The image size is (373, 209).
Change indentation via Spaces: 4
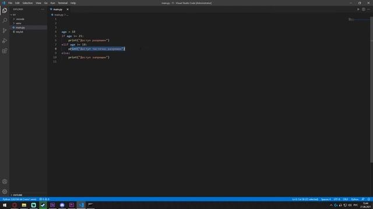tap(326, 199)
